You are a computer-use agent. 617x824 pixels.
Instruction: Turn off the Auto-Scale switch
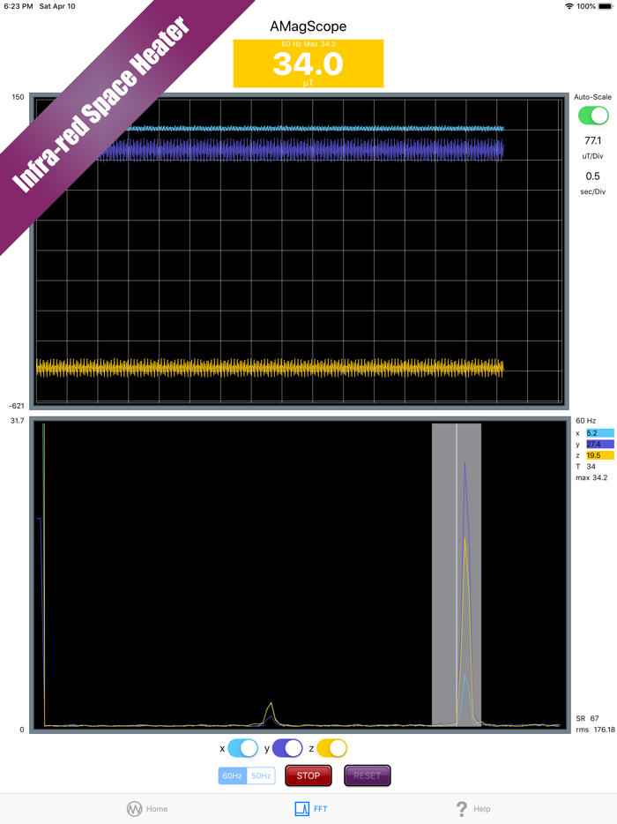tap(593, 116)
